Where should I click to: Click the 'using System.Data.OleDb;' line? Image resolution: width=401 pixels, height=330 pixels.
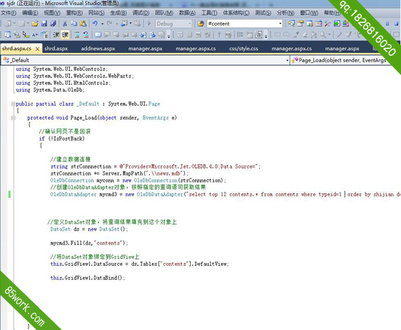click(x=50, y=90)
